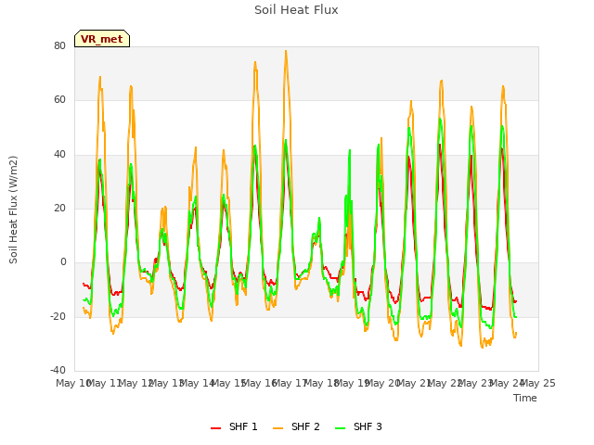This screenshot has height=445, width=594.
Task: Click the 0 y-axis tick label
Action: [x=63, y=261]
